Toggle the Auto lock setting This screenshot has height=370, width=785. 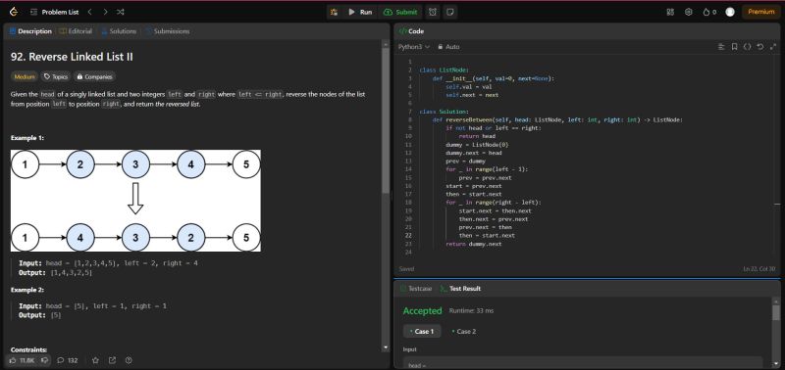(448, 46)
